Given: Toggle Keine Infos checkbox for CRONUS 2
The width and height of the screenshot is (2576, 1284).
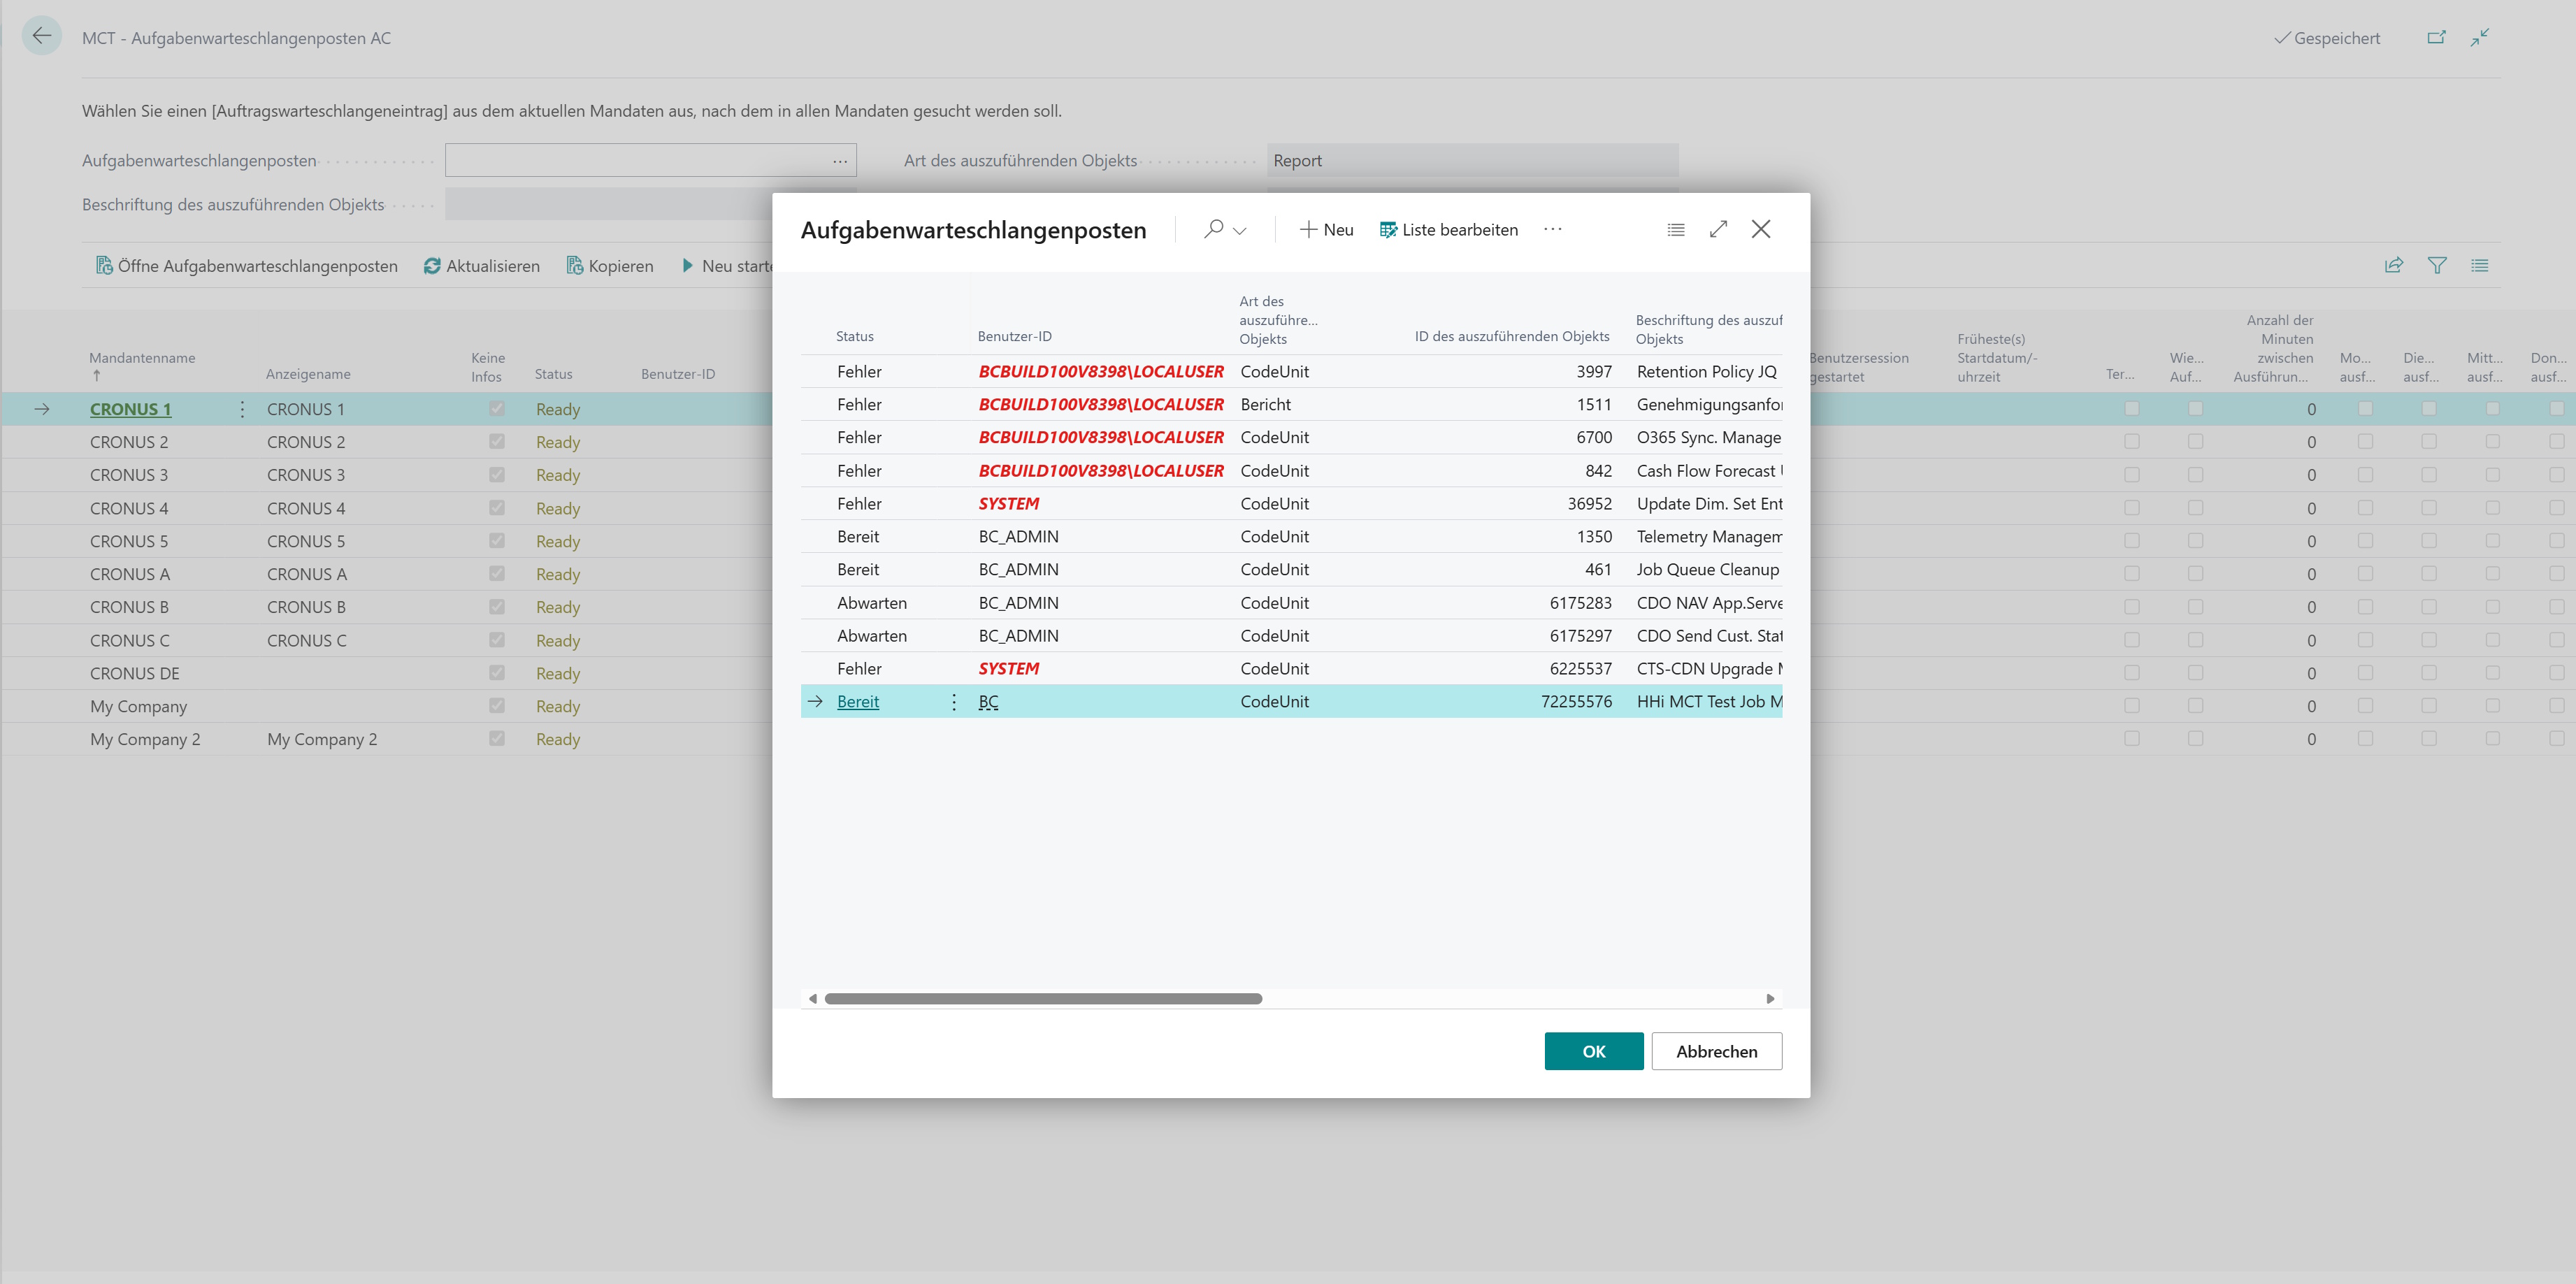Looking at the screenshot, I should pyautogui.click(x=496, y=441).
